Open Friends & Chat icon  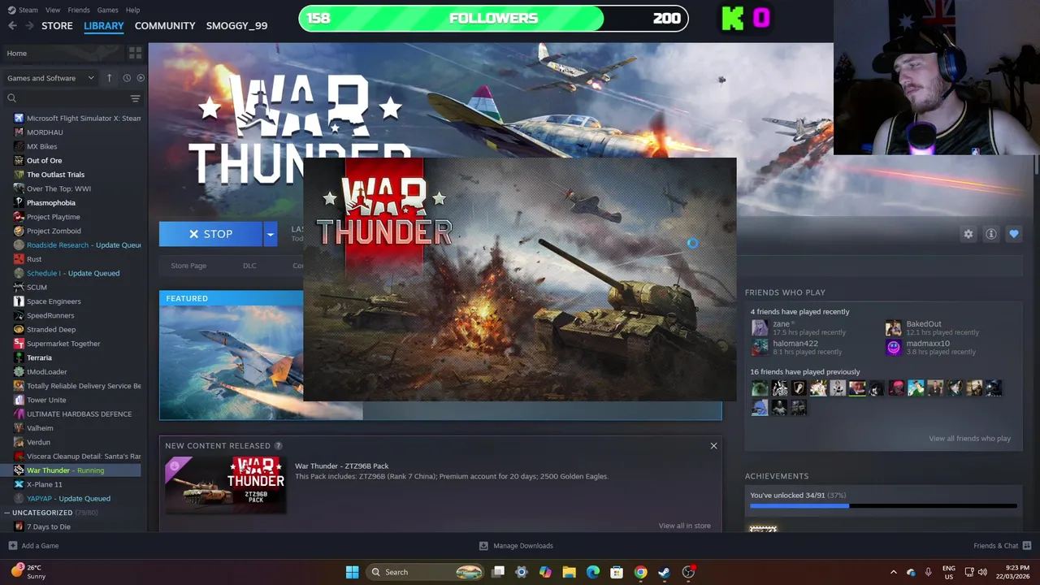(1027, 545)
